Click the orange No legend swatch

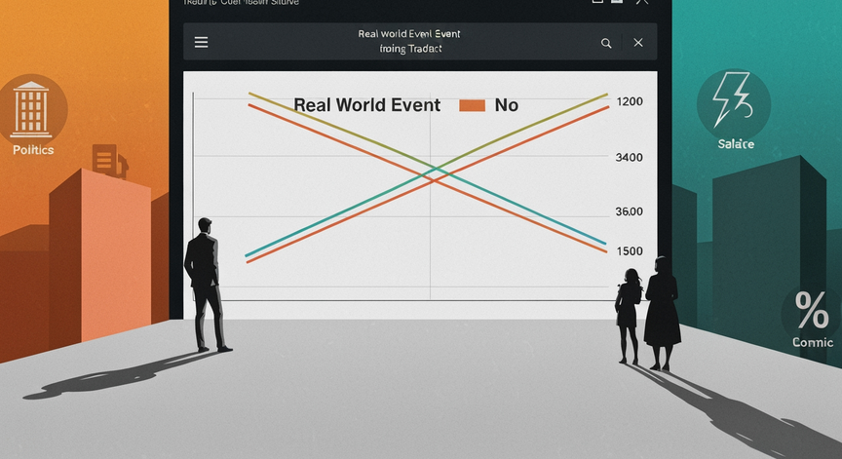point(472,105)
